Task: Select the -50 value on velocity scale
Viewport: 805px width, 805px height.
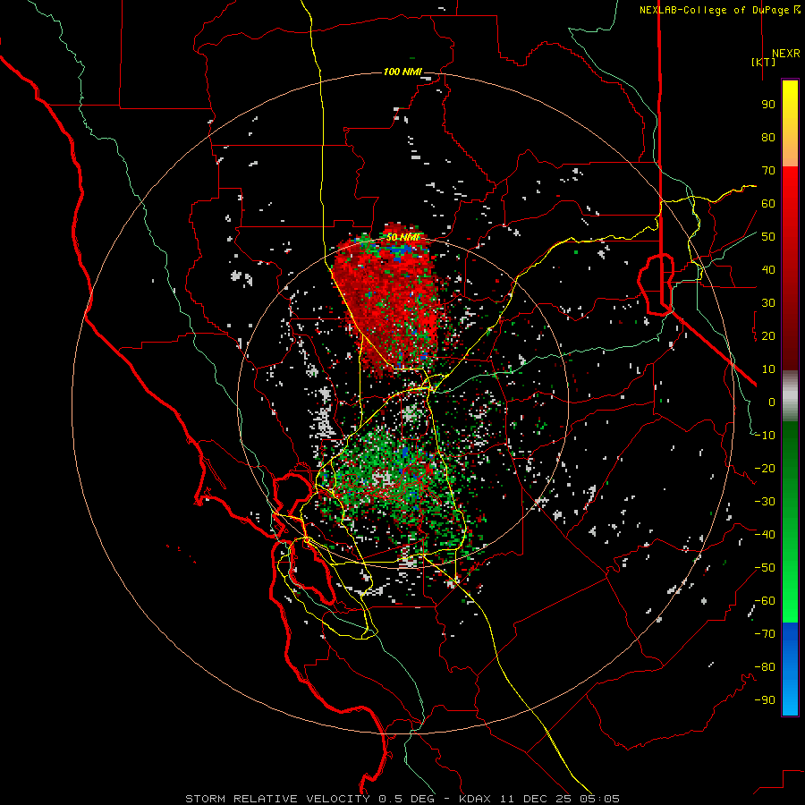Action: click(x=765, y=568)
